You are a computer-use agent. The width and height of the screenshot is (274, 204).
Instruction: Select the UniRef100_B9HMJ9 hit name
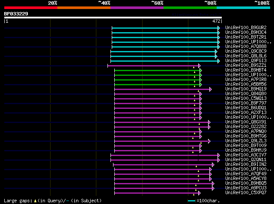(246, 150)
